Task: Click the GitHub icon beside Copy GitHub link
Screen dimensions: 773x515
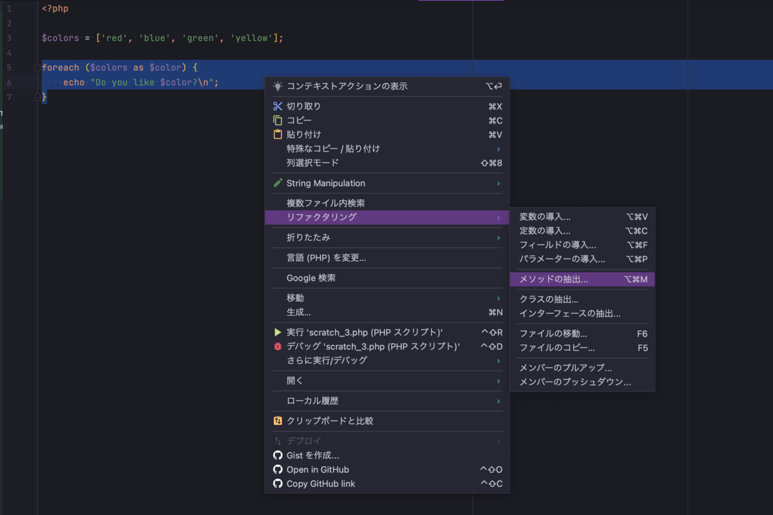Action: coord(278,483)
